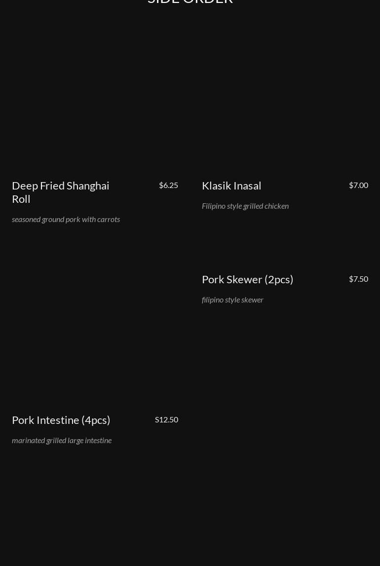Click the word Inasal in the title
The image size is (380, 566).
247,186
